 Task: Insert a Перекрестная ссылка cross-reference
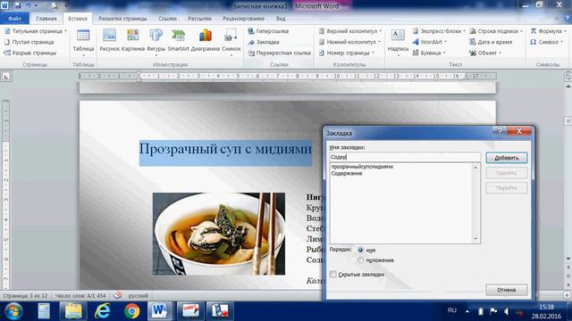280,53
